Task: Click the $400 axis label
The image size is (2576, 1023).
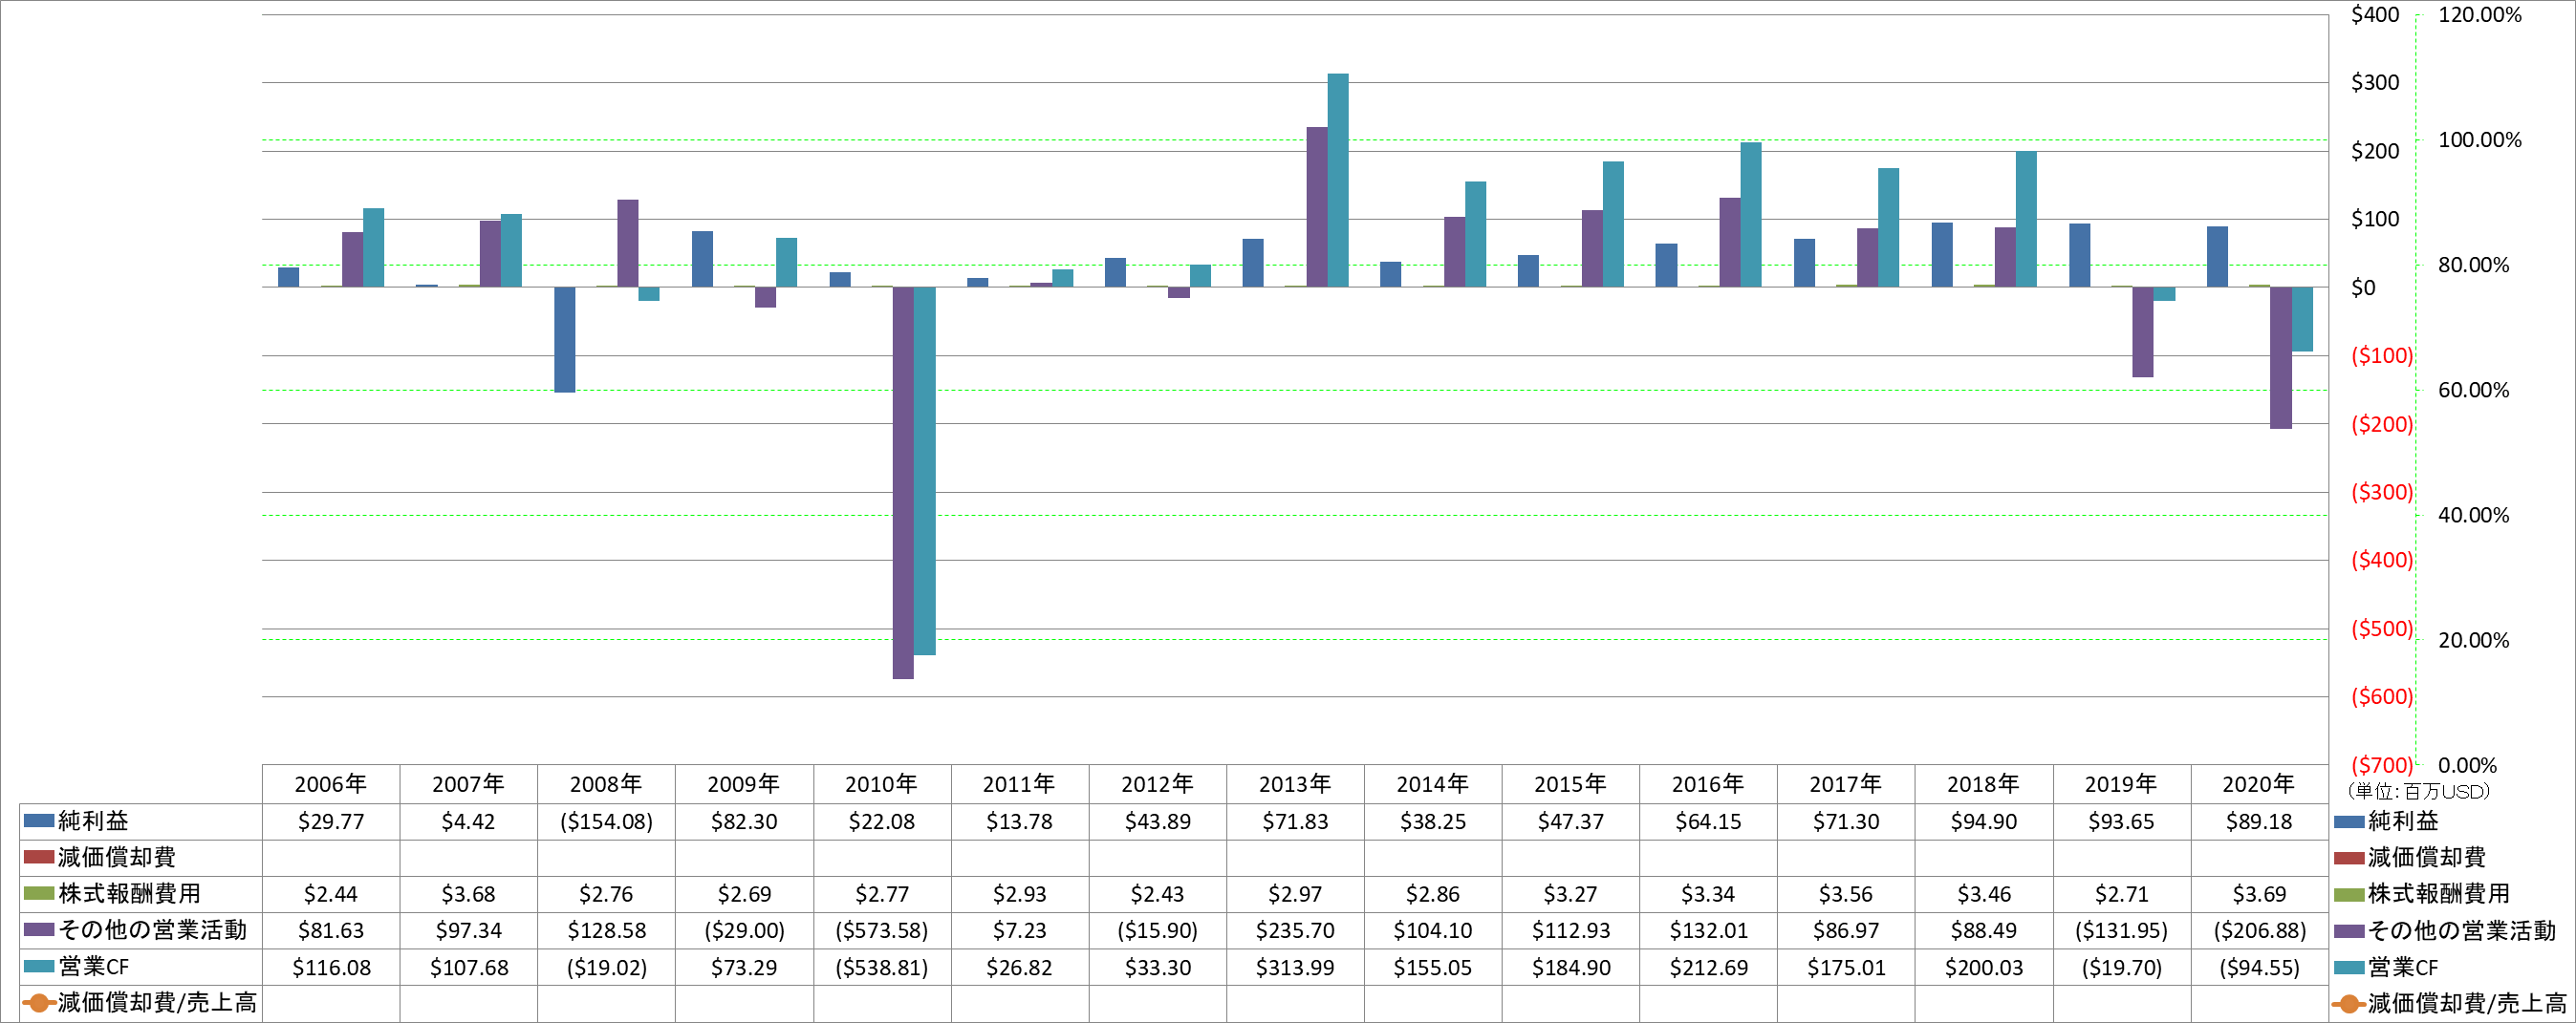Action: click(2375, 14)
